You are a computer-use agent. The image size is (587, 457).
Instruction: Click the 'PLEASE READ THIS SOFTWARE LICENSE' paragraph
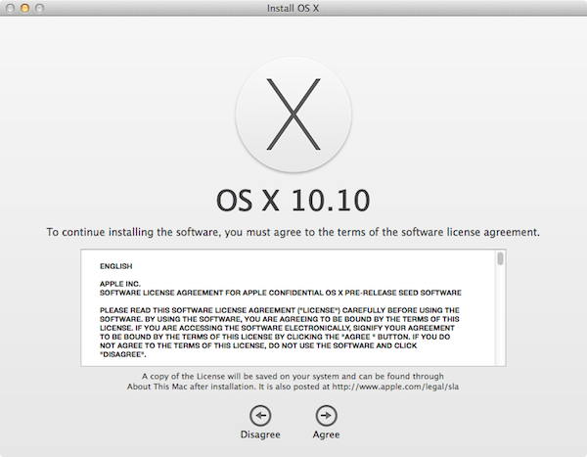click(279, 333)
